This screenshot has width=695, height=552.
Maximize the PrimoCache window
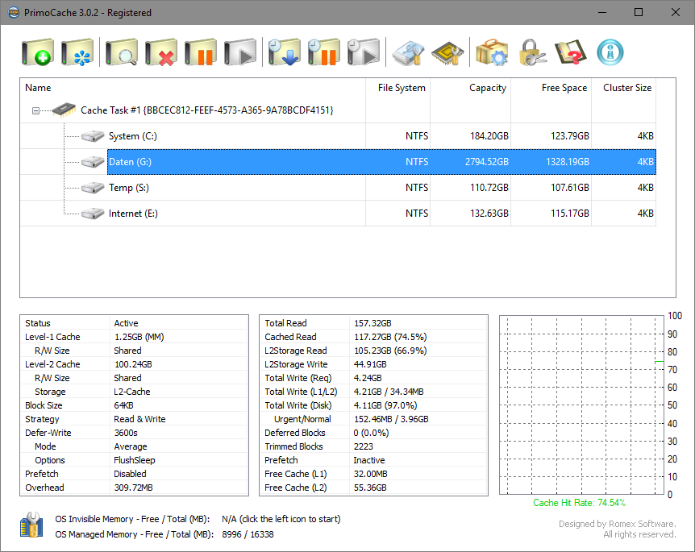pos(639,12)
